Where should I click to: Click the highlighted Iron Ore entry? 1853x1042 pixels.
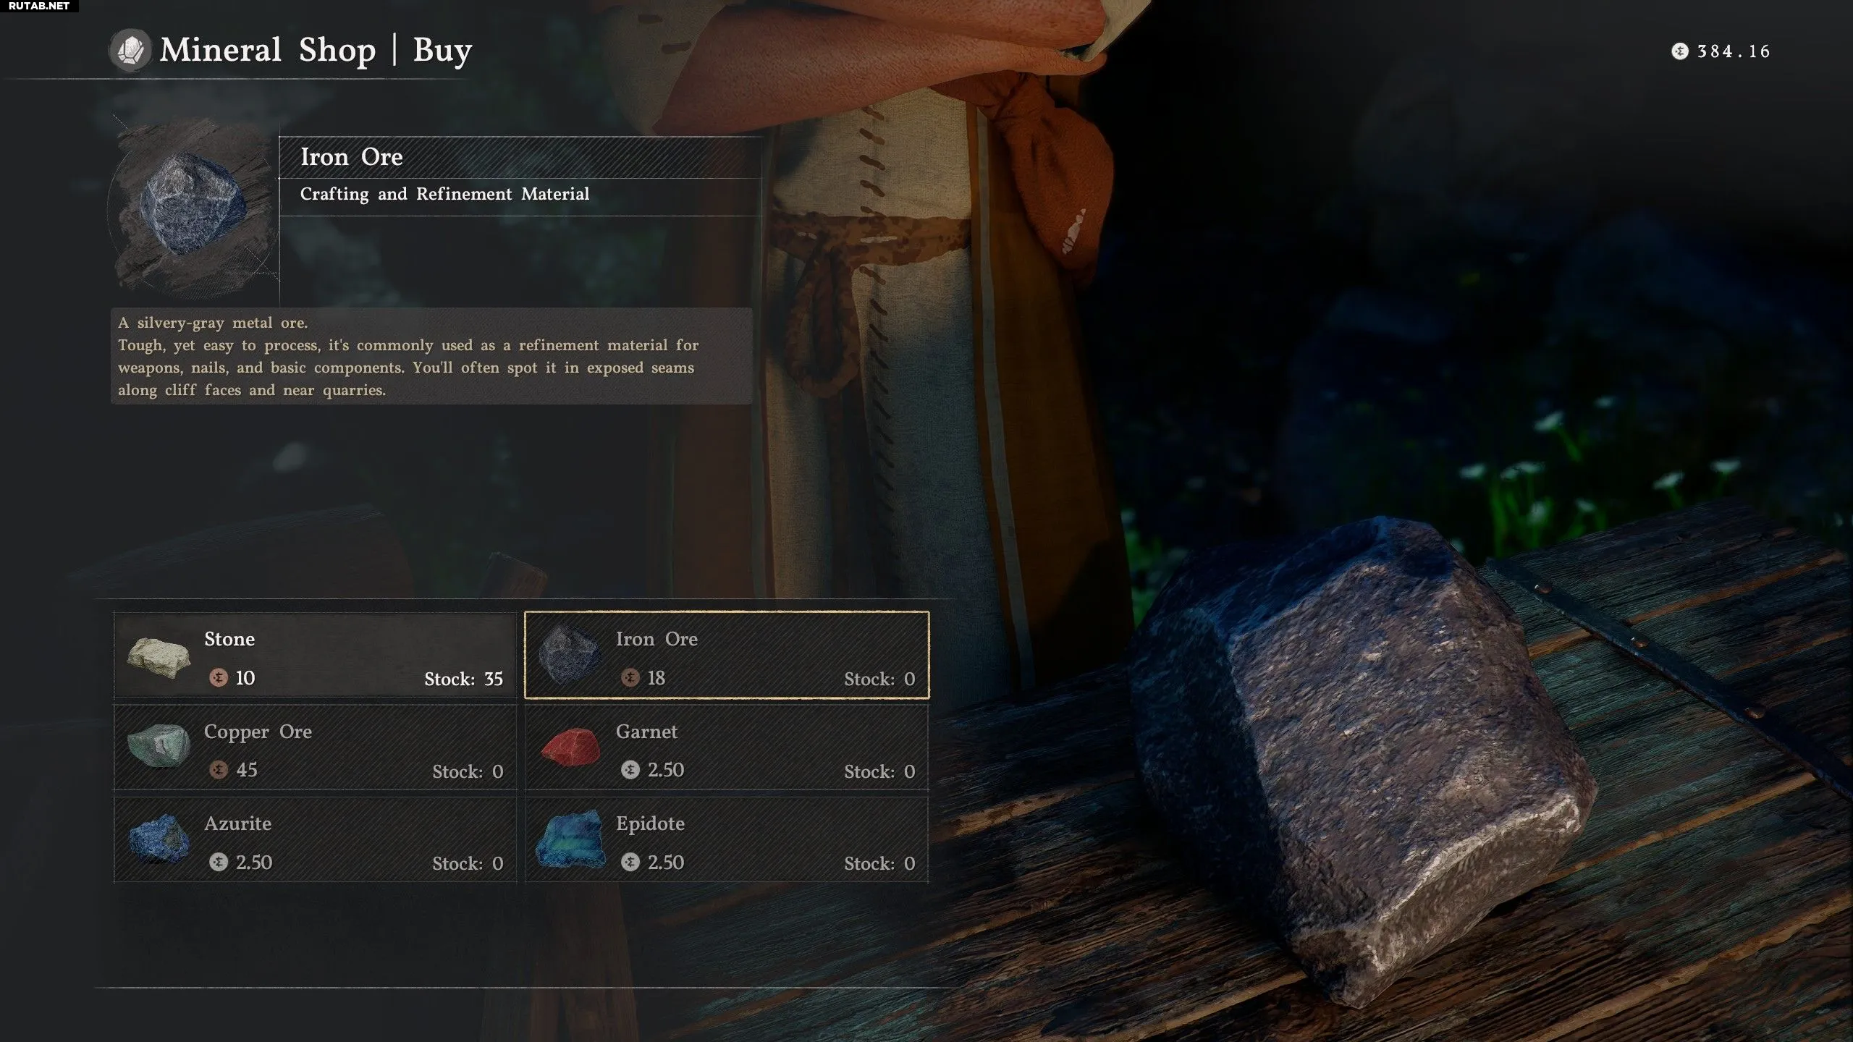pos(727,655)
